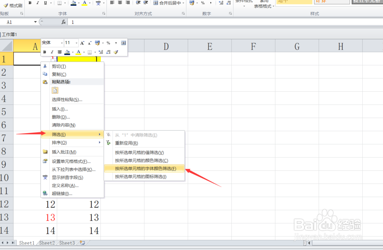This screenshot has height=250, width=383.
Task: Apply mini toolbar fill color bucket
Action: tap(67, 52)
